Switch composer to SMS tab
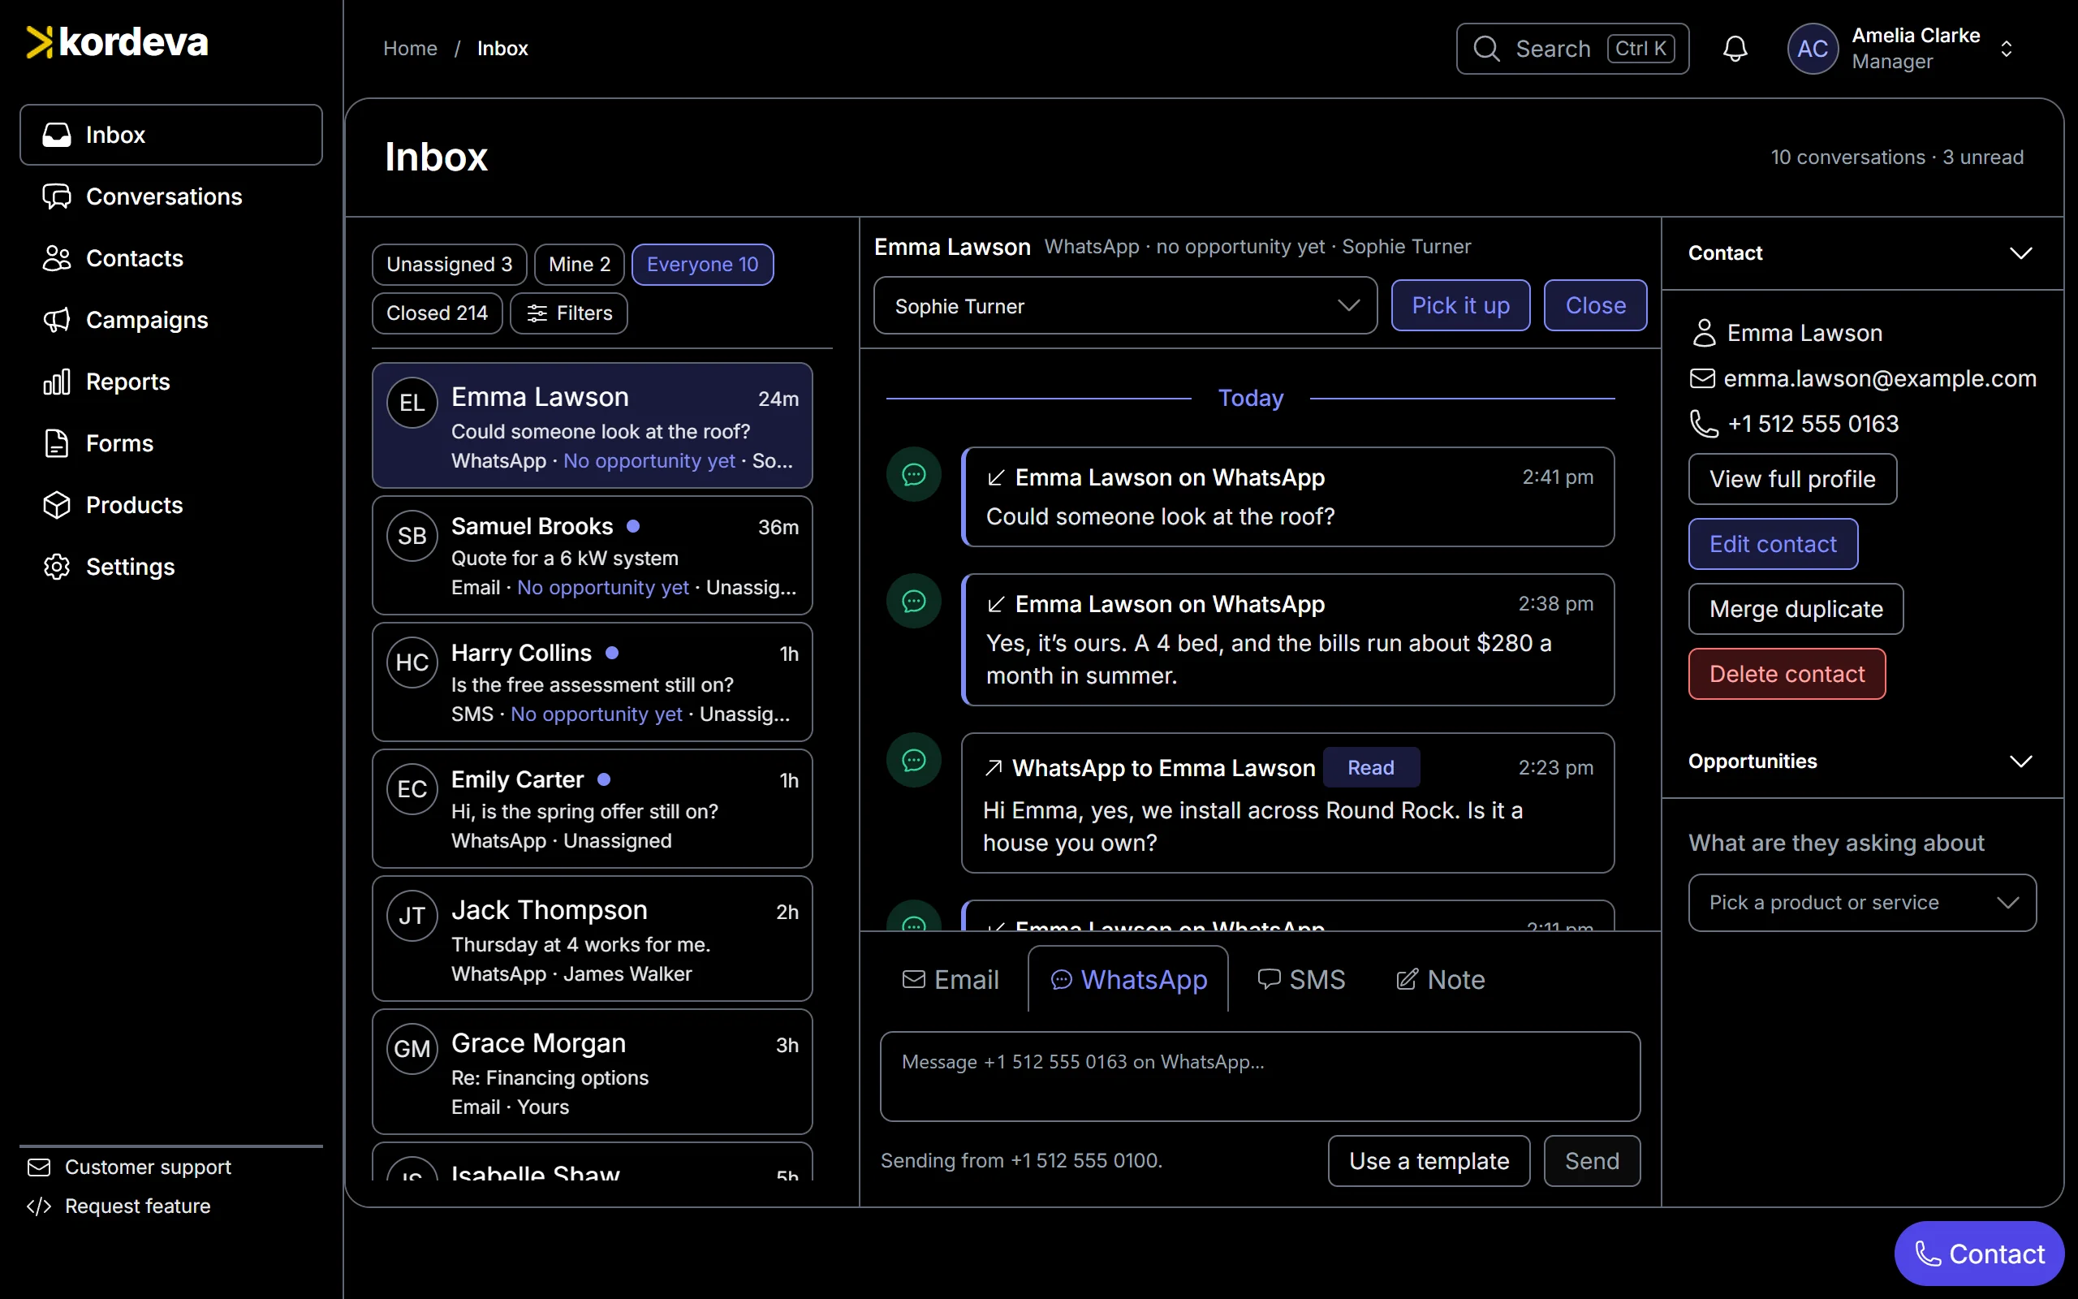The width and height of the screenshot is (2078, 1299). 1301,980
